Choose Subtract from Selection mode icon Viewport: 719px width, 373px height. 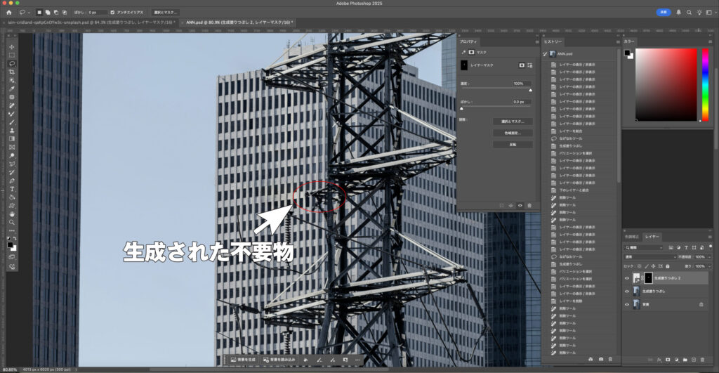56,13
